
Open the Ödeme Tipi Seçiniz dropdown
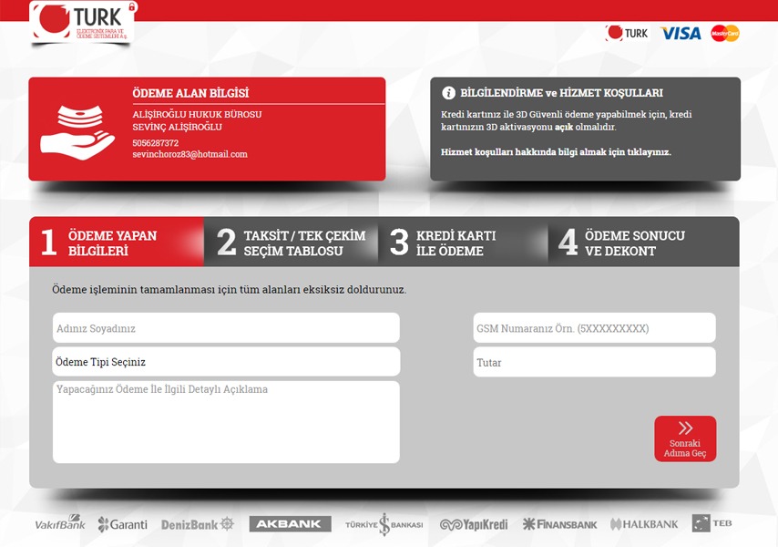pos(226,362)
